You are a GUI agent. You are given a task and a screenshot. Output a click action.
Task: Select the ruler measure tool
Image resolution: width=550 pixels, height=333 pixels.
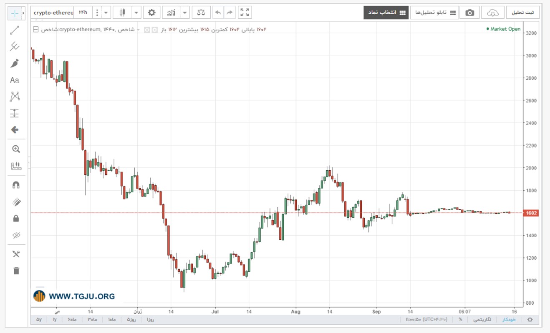coord(16,166)
